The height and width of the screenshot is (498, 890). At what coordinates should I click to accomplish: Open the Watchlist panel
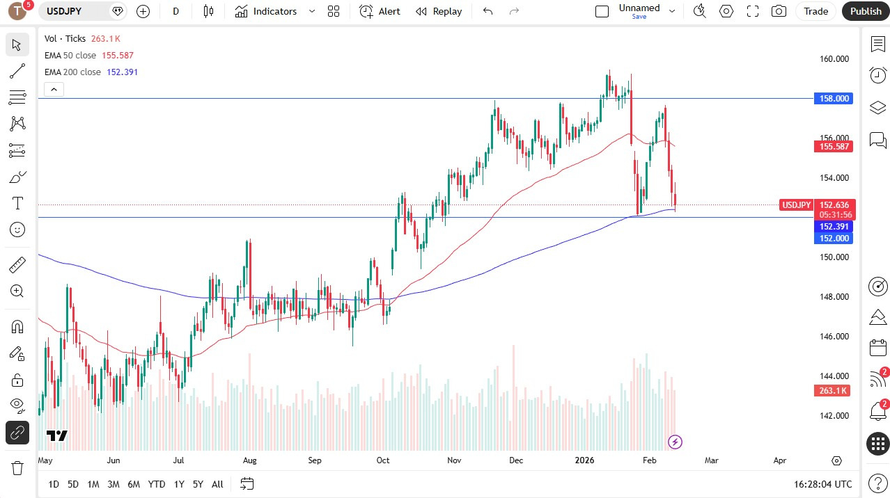877,44
